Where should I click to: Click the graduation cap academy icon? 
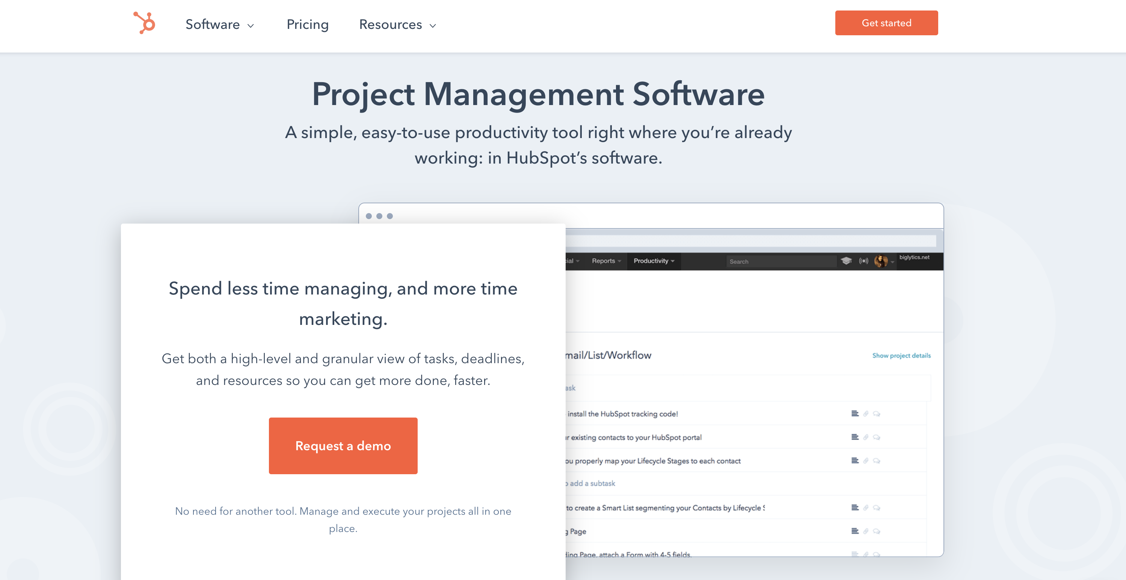pos(846,261)
